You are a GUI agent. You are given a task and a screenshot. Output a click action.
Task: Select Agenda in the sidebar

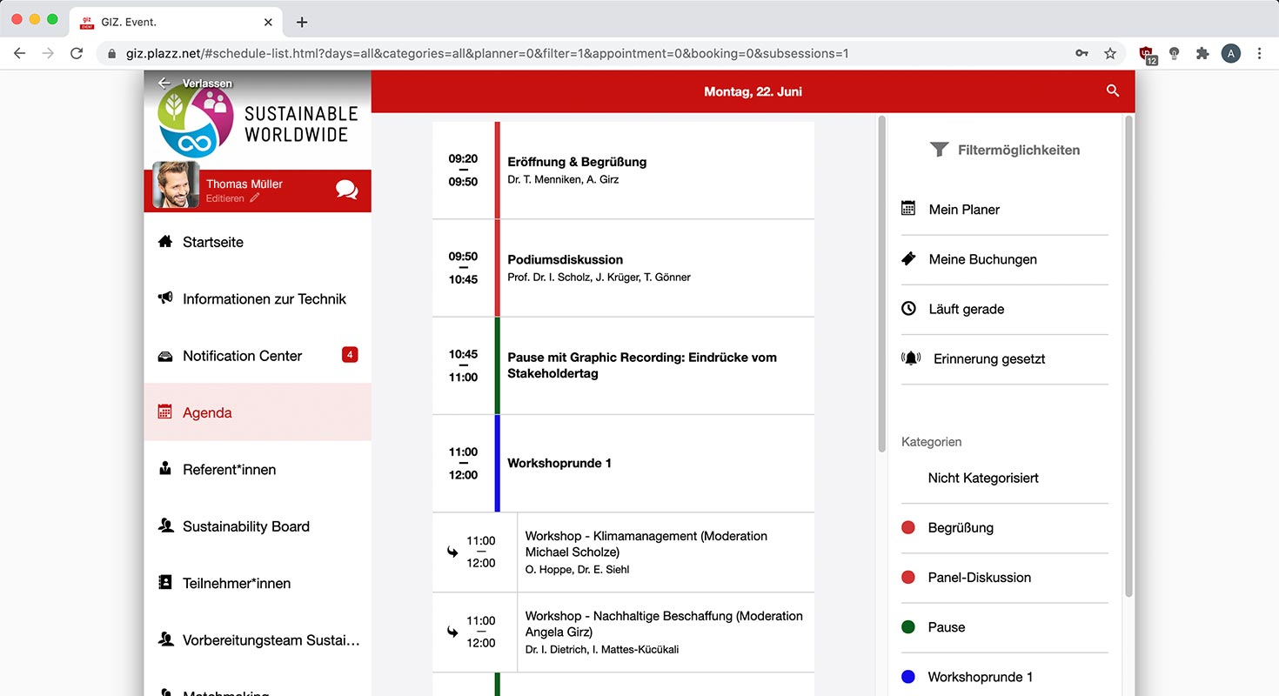coord(258,412)
